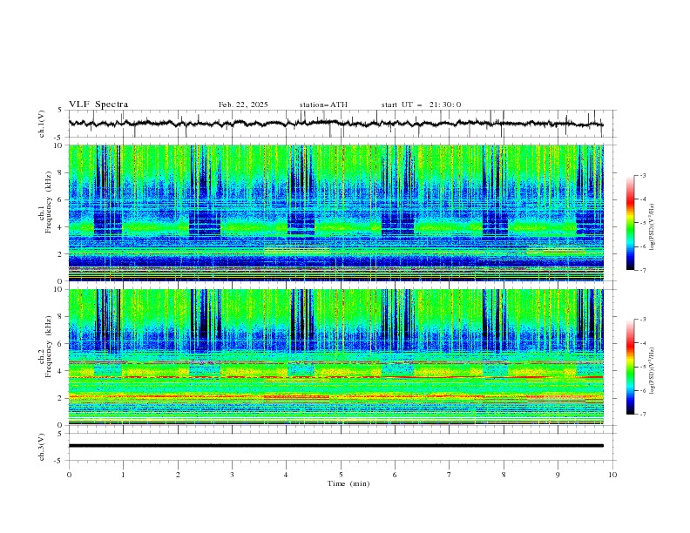Click the time axis tick label '0'
690x533 pixels.
point(69,475)
